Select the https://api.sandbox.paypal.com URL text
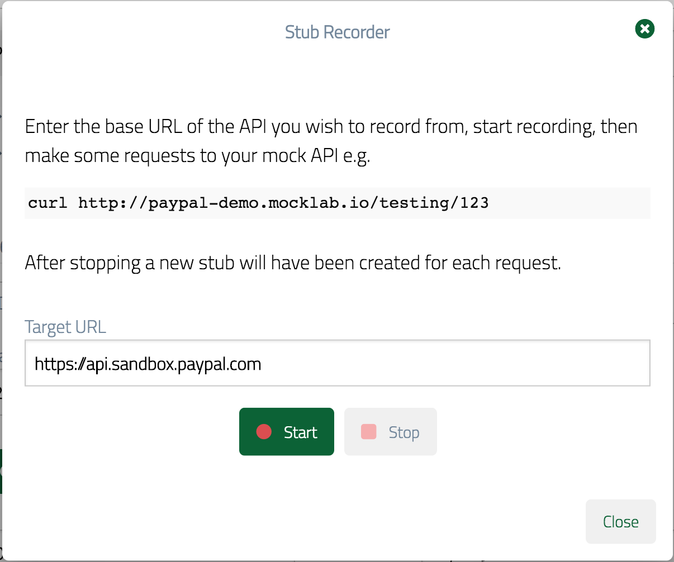 coord(148,364)
